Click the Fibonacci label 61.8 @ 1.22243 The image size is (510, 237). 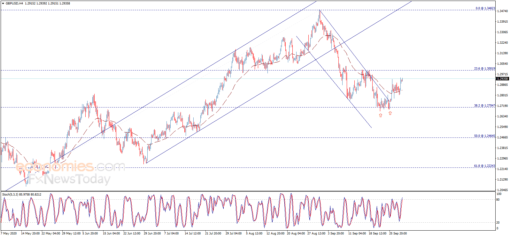coord(484,166)
